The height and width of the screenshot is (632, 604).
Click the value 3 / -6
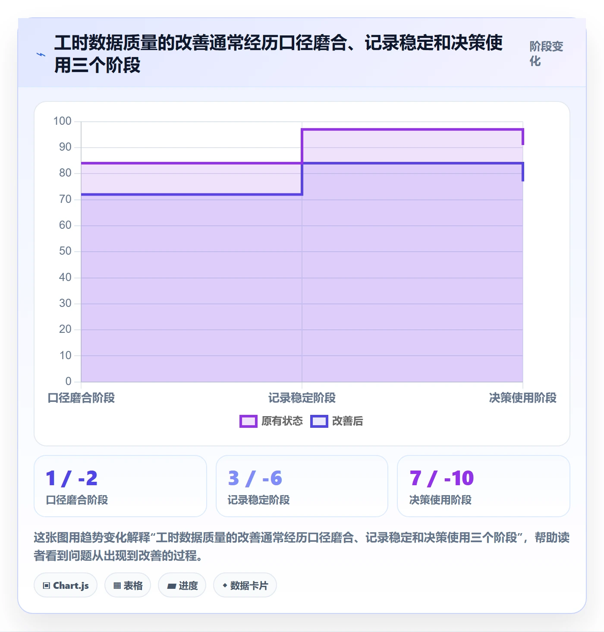(255, 478)
